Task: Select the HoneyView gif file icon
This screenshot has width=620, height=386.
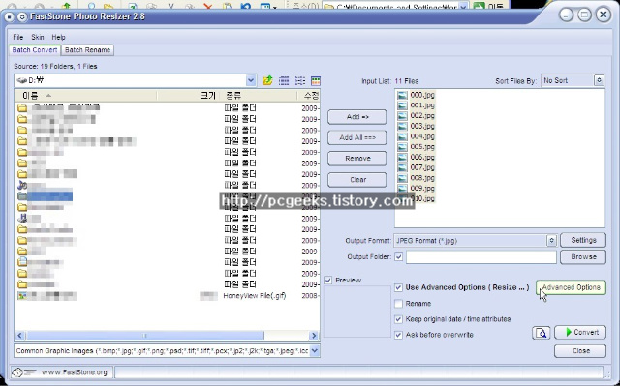Action: [x=22, y=296]
